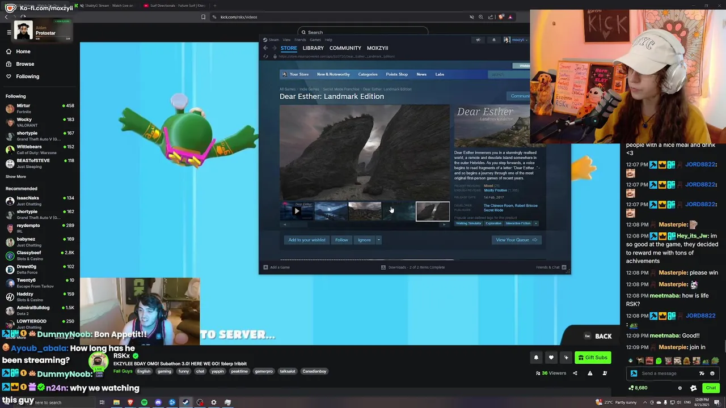Image resolution: width=726 pixels, height=408 pixels.
Task: Open the Points Shop link
Action: point(396,74)
